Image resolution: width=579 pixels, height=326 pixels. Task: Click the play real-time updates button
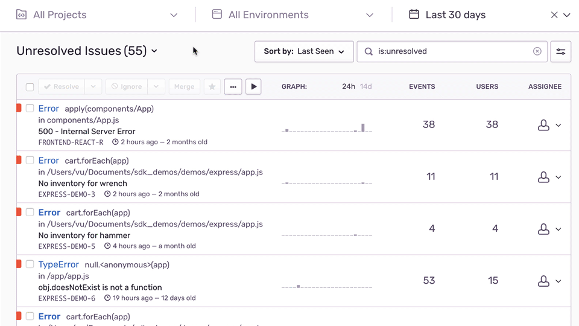pyautogui.click(x=253, y=87)
